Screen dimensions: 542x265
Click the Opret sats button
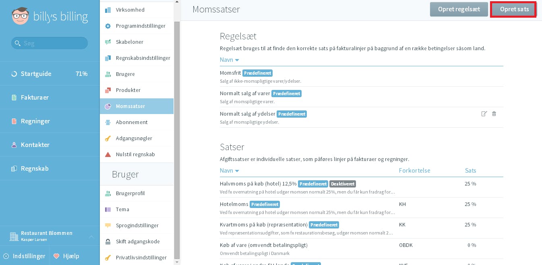(x=514, y=9)
